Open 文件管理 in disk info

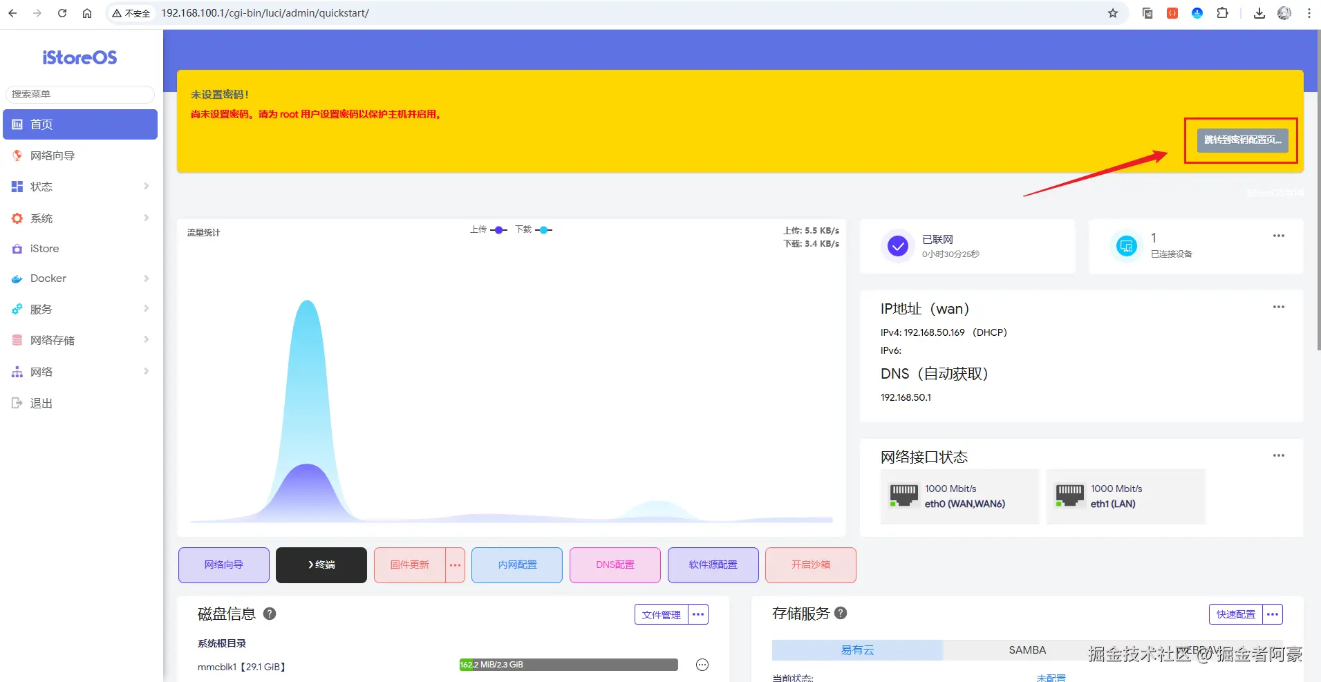(662, 614)
